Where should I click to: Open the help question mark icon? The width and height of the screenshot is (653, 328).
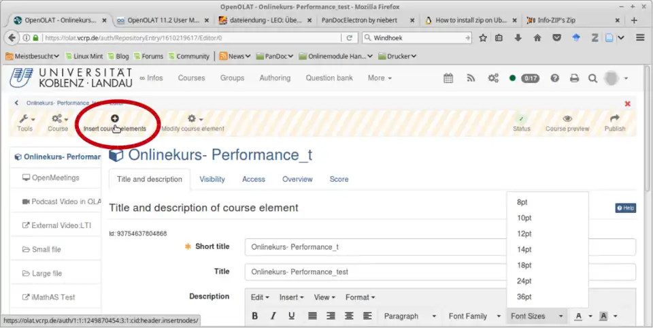click(x=555, y=78)
